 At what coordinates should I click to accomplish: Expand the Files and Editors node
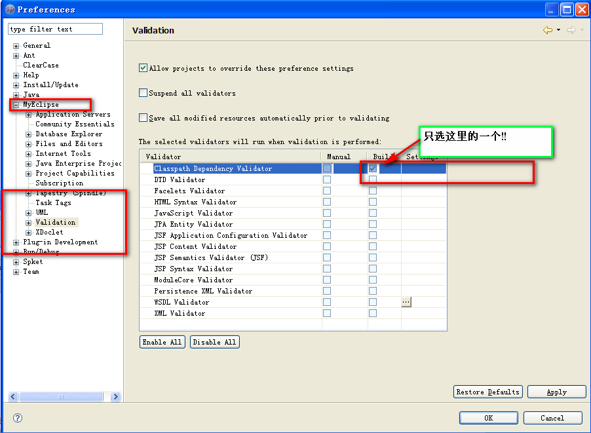[x=28, y=144]
